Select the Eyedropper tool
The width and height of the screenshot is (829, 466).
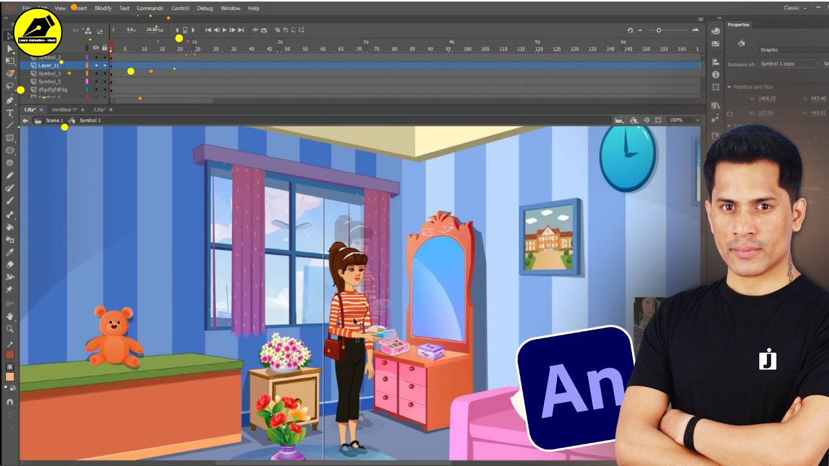click(x=10, y=252)
